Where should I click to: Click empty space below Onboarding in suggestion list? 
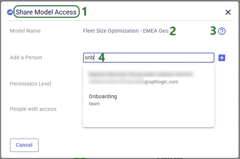coord(148,117)
